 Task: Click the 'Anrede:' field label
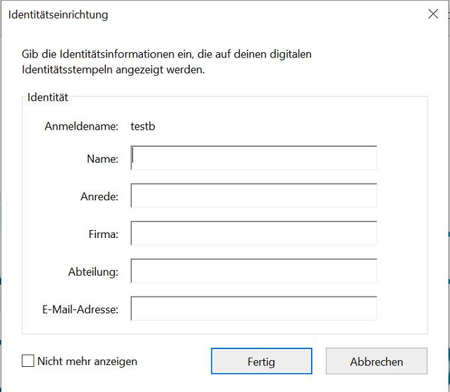click(x=99, y=197)
